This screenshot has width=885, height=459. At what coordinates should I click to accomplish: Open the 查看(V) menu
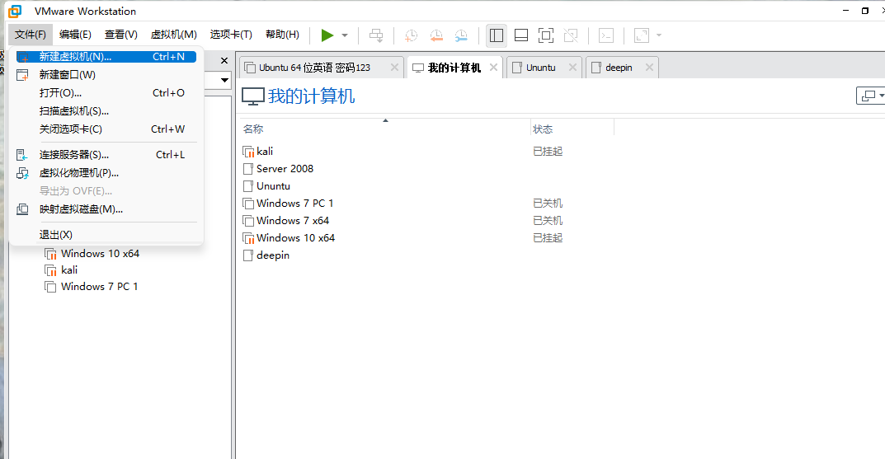click(x=120, y=35)
